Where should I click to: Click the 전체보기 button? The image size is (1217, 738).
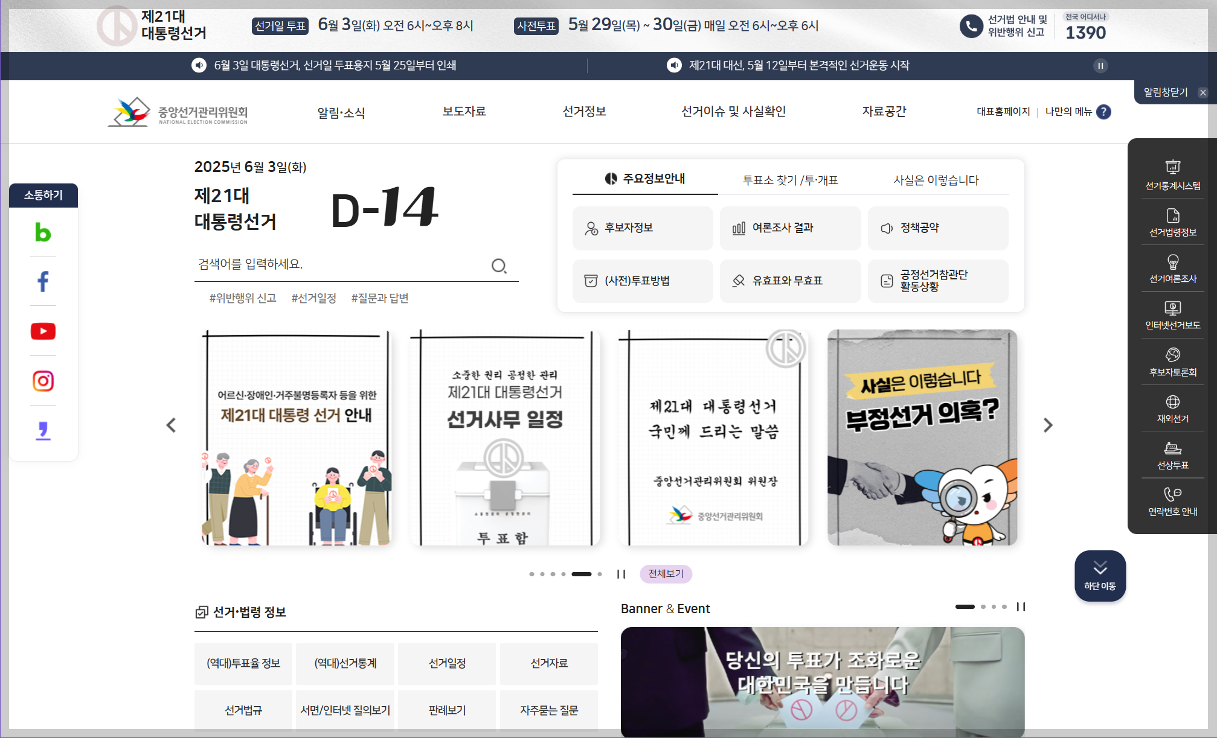tap(665, 574)
